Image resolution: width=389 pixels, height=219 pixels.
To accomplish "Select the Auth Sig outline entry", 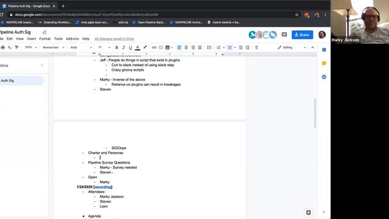I will pos(22,80).
